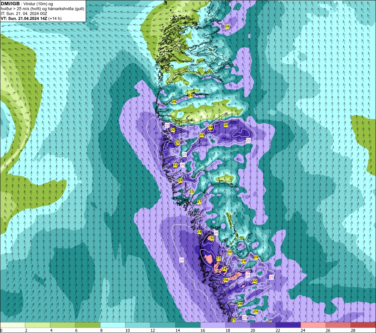Select the 22–24 m/s dark purple legend swatch

[x=288, y=325]
